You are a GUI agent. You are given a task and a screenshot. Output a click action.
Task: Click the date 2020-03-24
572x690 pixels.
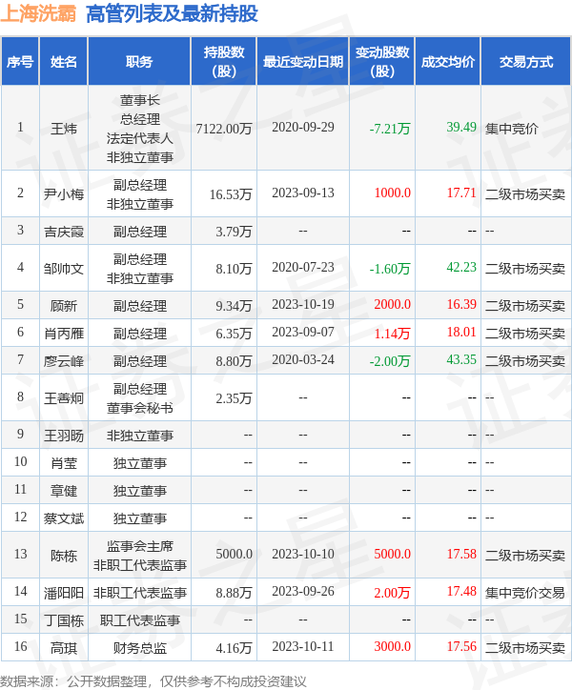(303, 359)
